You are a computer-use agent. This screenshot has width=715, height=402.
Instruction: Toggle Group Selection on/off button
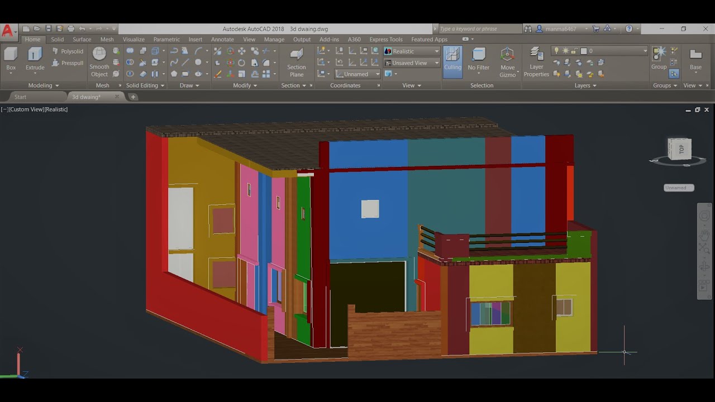[674, 73]
